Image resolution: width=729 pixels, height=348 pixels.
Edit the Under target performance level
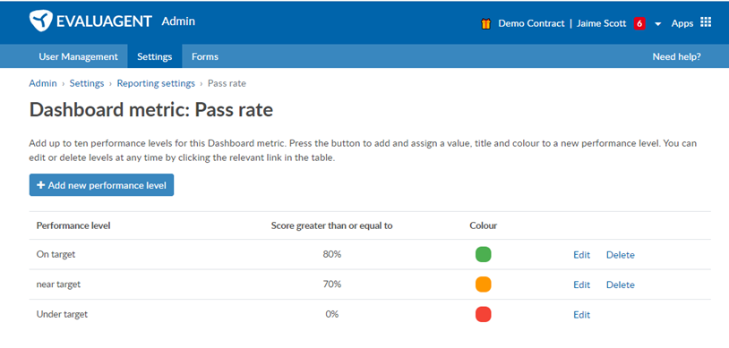581,315
